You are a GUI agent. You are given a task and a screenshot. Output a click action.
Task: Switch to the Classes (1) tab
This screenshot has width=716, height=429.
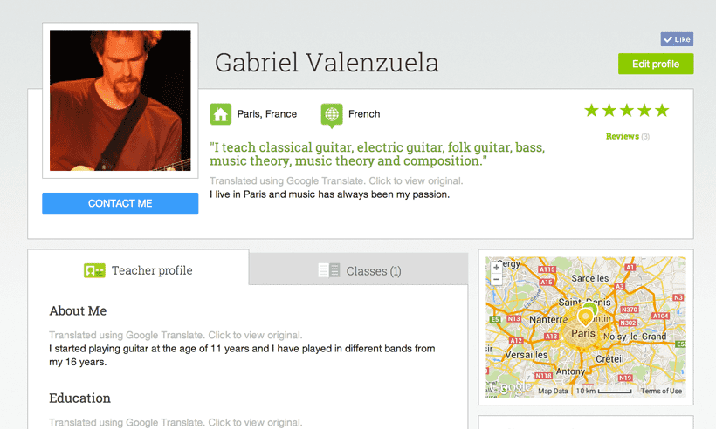pyautogui.click(x=359, y=270)
